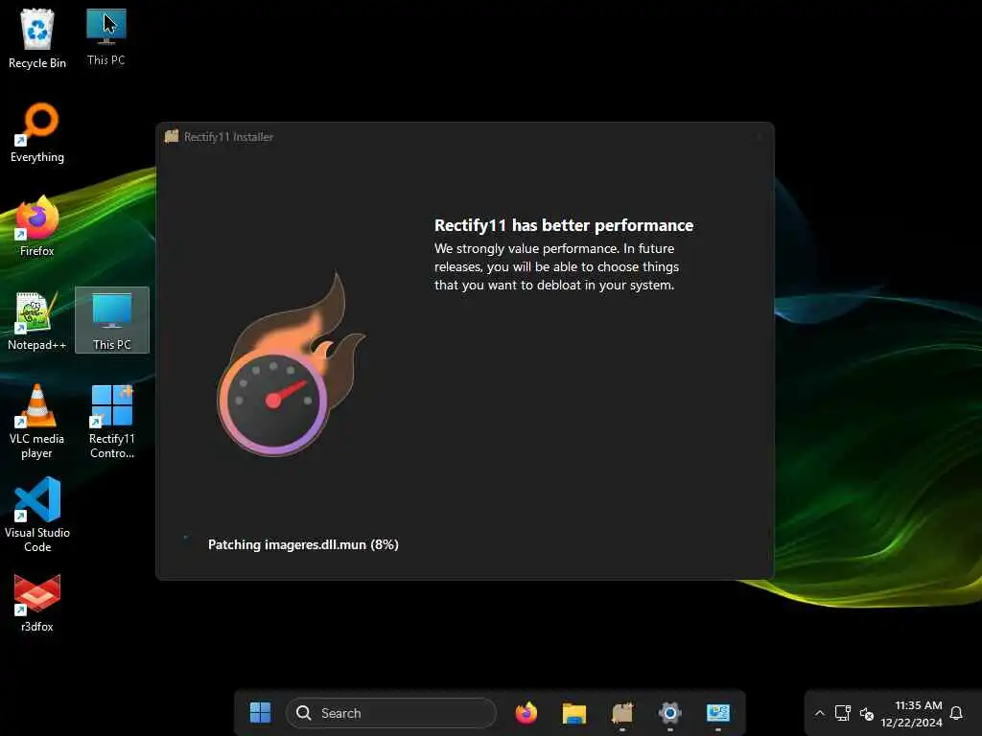
Task: Open the clock showing 11:35 AM
Action: click(911, 713)
